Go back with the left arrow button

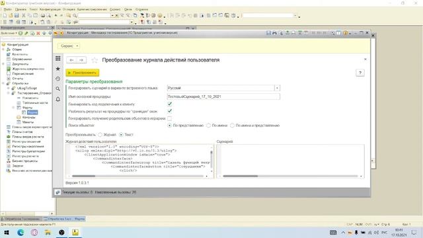(71, 60)
